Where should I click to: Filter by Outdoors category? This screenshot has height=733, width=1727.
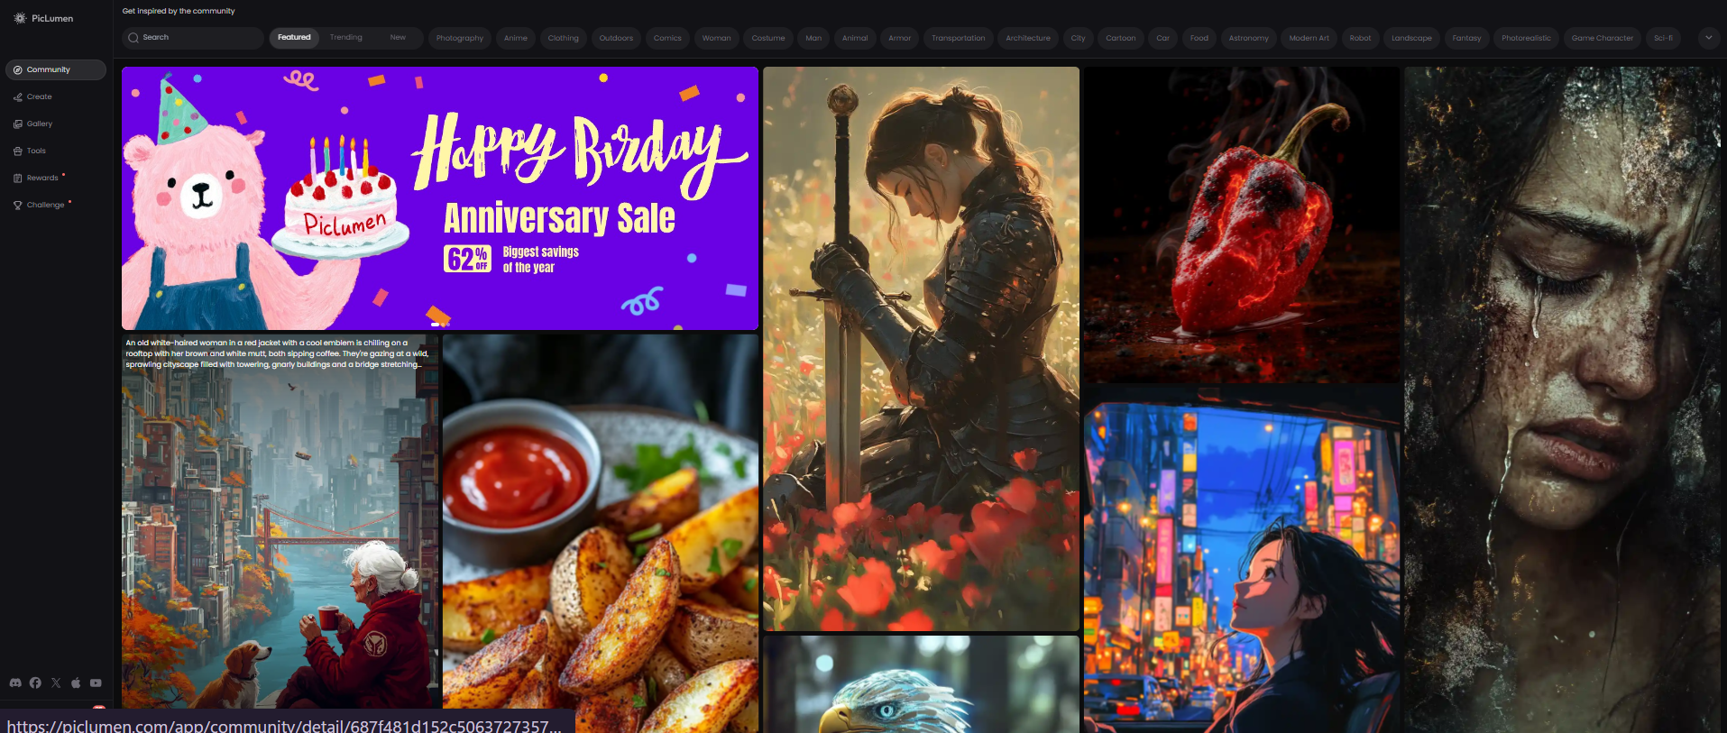[x=616, y=38]
